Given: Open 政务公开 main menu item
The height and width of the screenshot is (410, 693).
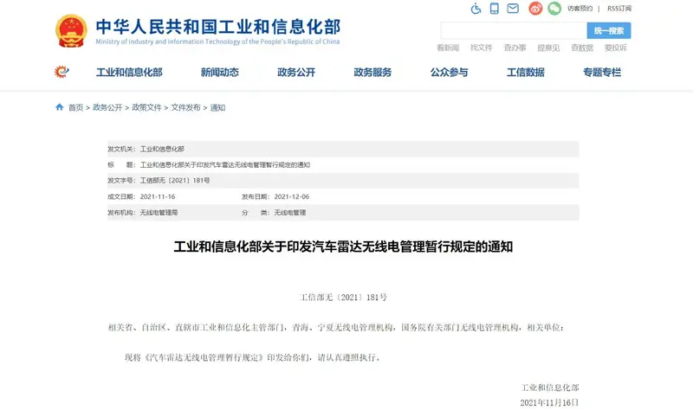Looking at the screenshot, I should pyautogui.click(x=296, y=72).
